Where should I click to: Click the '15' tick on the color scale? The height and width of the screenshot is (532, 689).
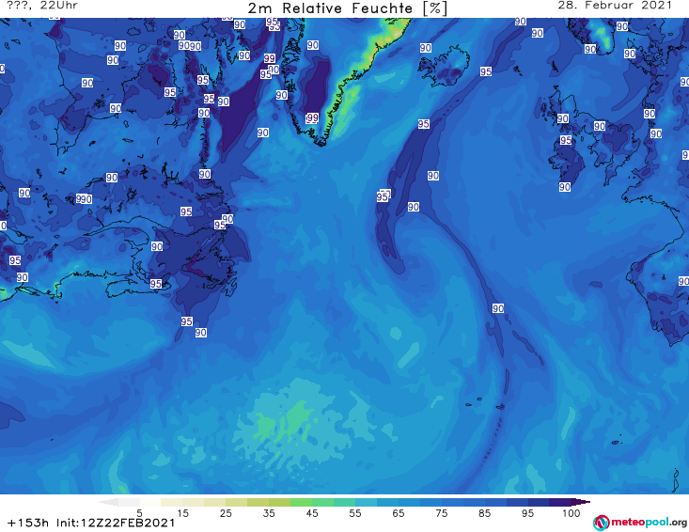point(182,513)
